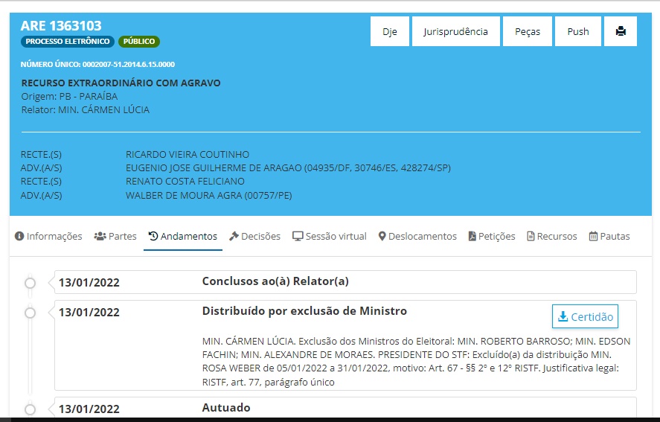The width and height of the screenshot is (660, 422).
Task: Open the Partes tab
Action: (x=115, y=236)
